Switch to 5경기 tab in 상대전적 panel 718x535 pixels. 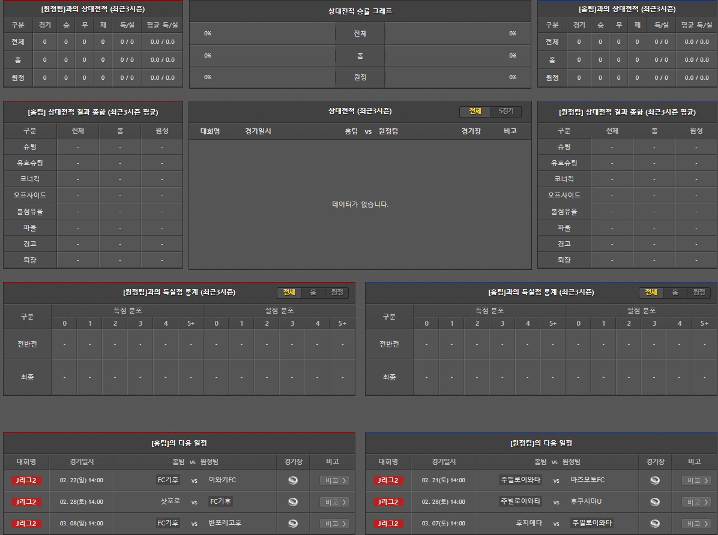(506, 112)
